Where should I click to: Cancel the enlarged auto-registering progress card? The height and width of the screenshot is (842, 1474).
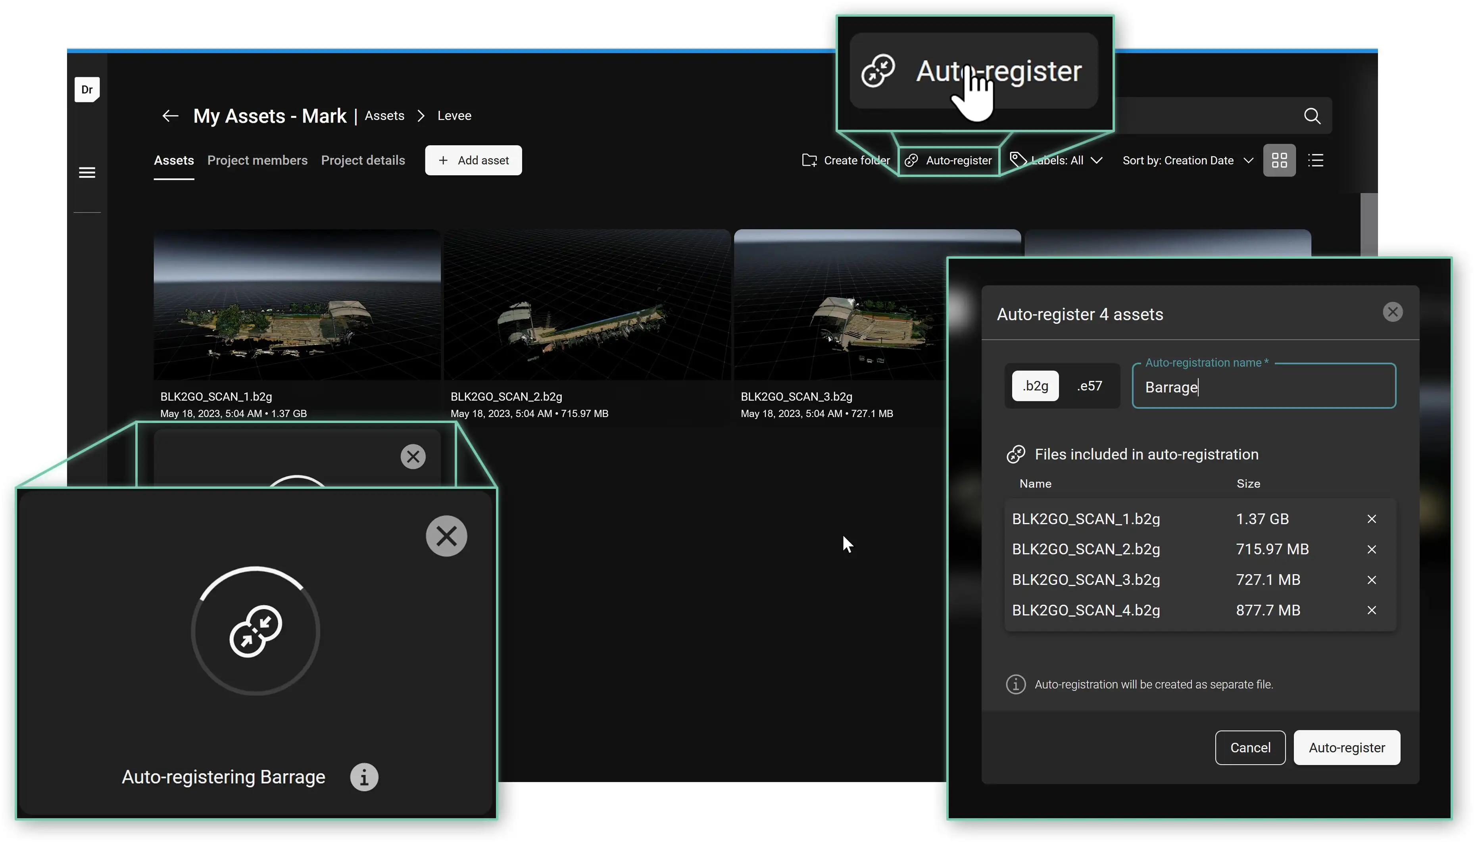click(446, 536)
